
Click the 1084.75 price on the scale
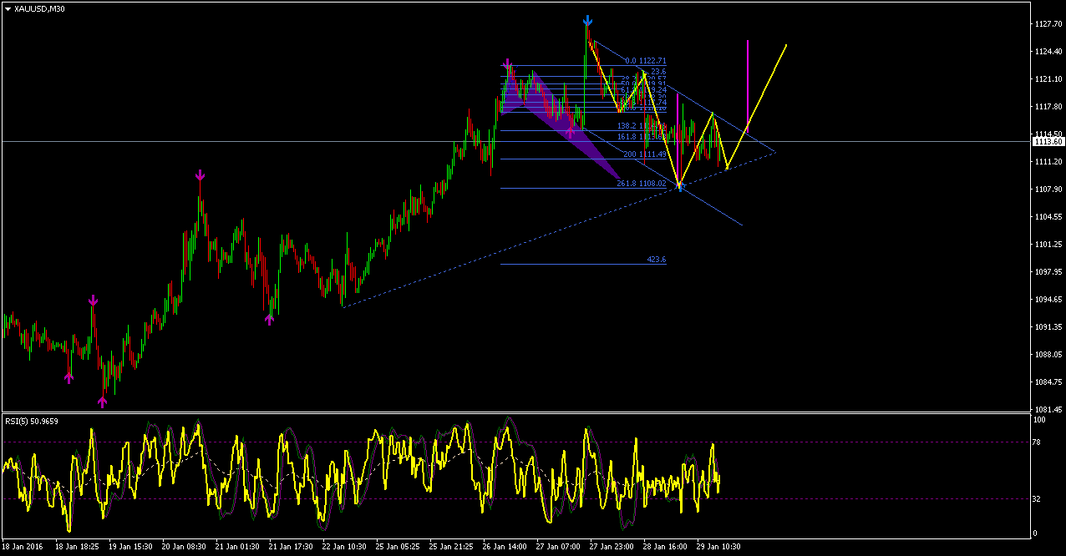(1048, 382)
